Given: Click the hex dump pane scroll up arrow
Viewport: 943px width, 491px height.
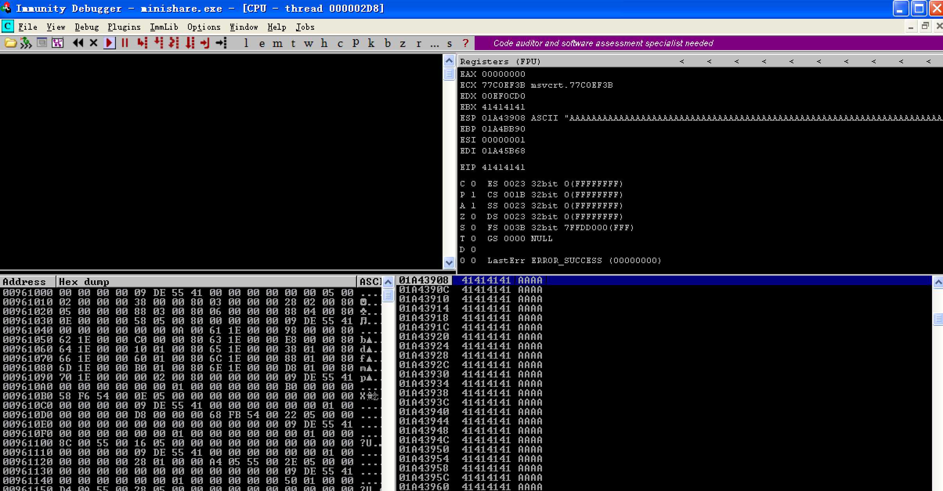Looking at the screenshot, I should click(x=388, y=282).
